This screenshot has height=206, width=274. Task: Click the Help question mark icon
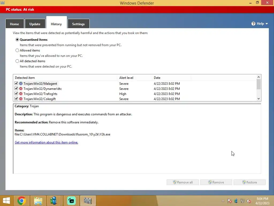[x=253, y=24]
